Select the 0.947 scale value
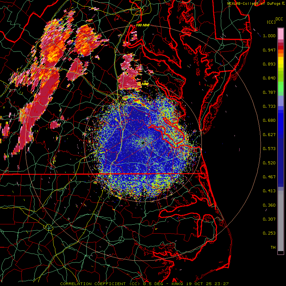The height and width of the screenshot is (286, 286). pyautogui.click(x=269, y=50)
